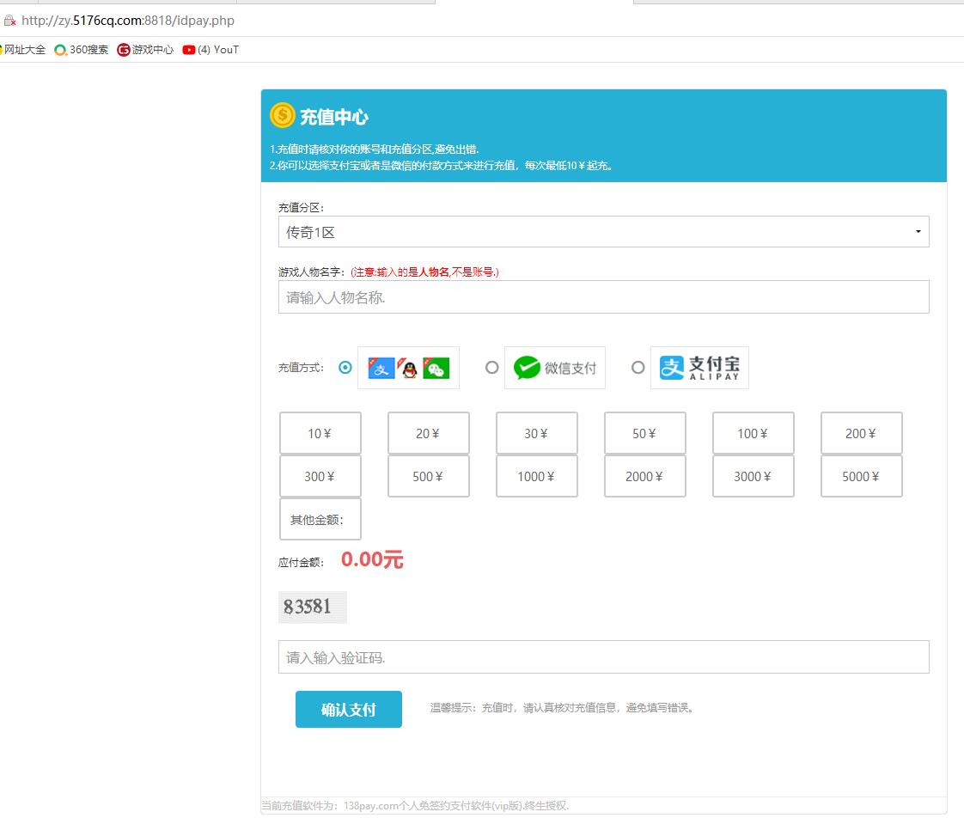Select the combined payment radio button

click(345, 368)
